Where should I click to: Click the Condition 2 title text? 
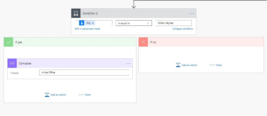(x=90, y=13)
